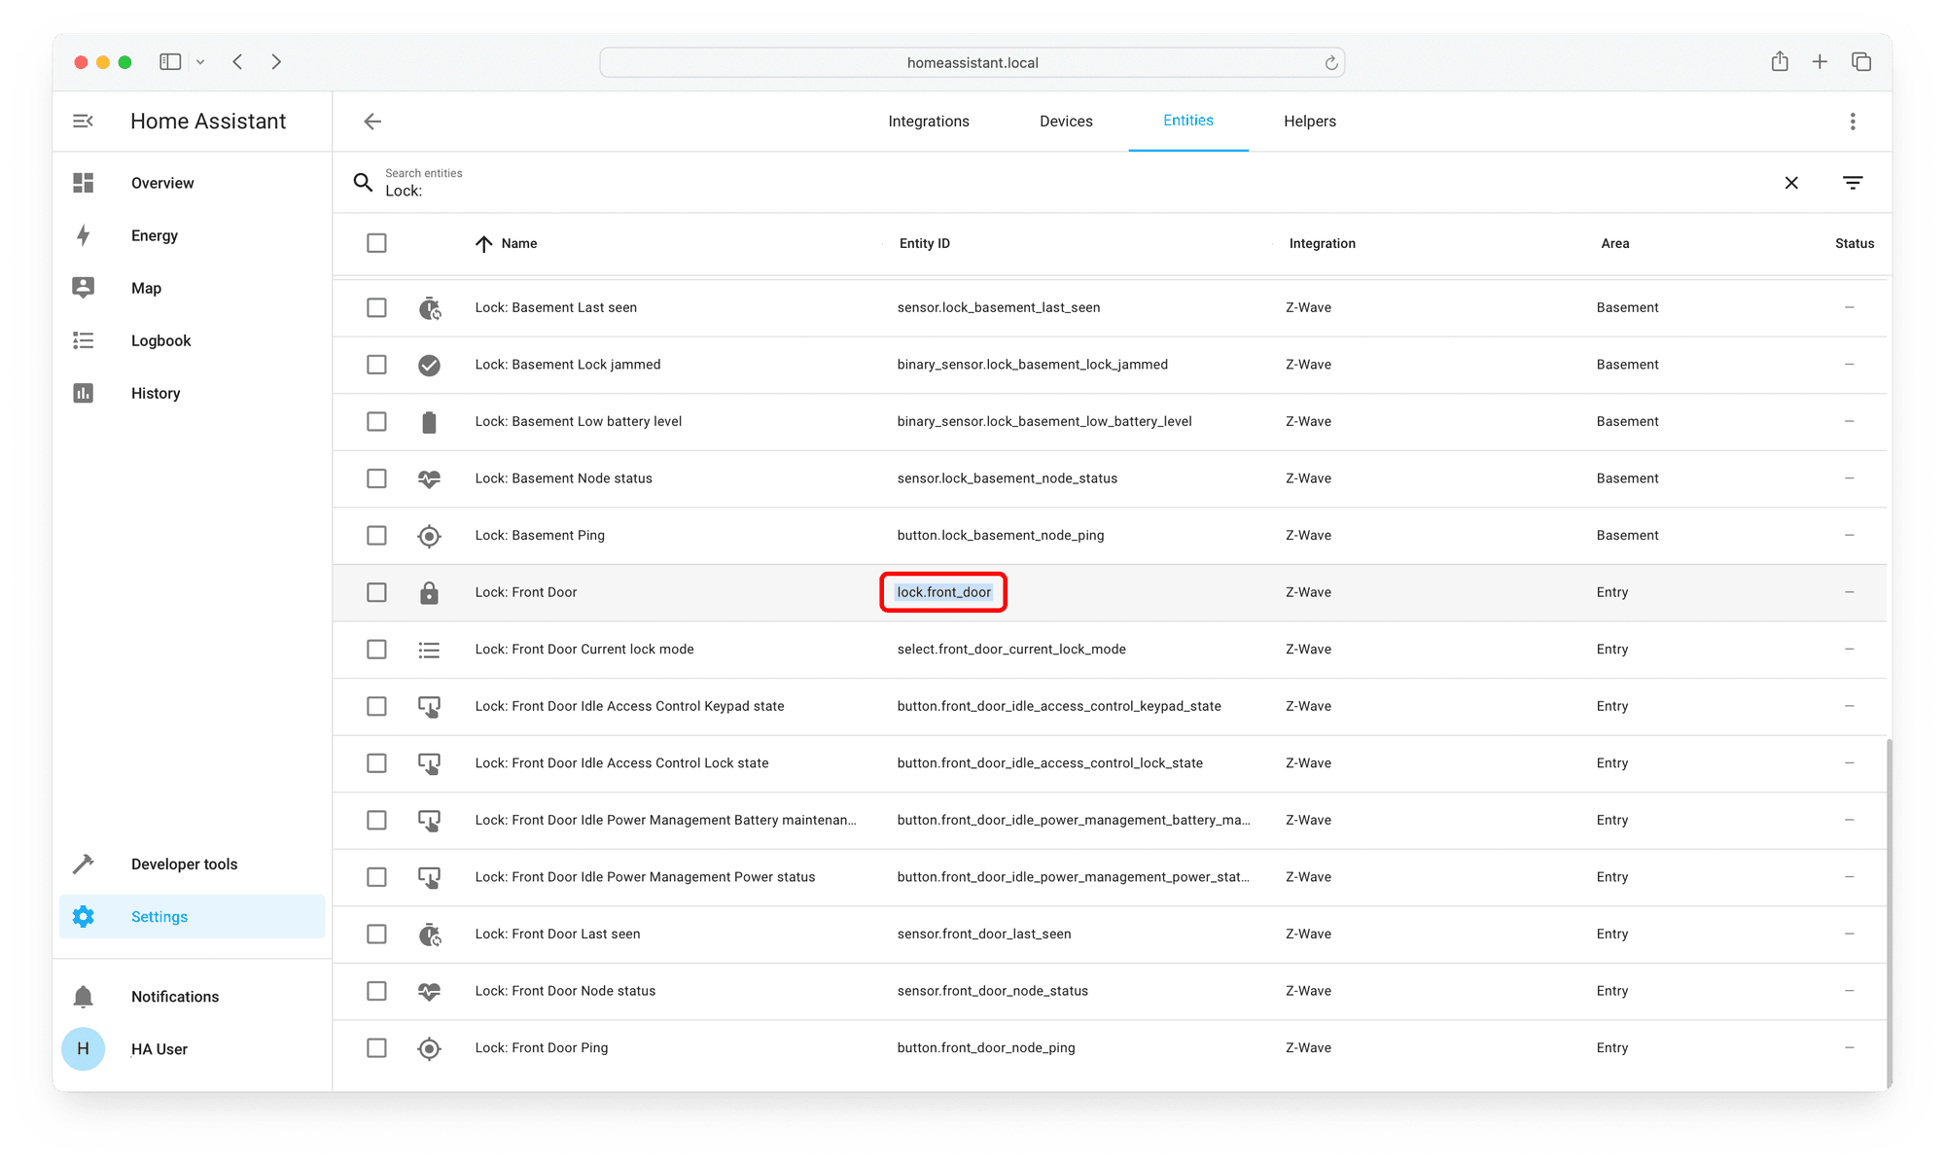Sort by Area column header

tap(1615, 243)
